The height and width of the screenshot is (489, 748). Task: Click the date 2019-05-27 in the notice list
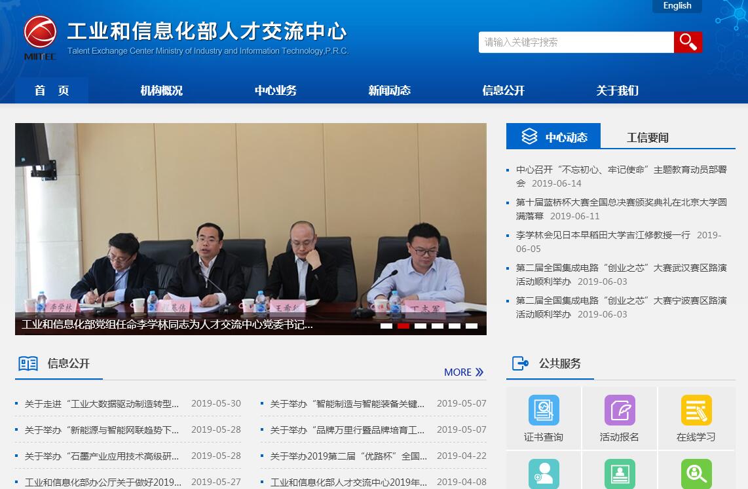click(216, 482)
